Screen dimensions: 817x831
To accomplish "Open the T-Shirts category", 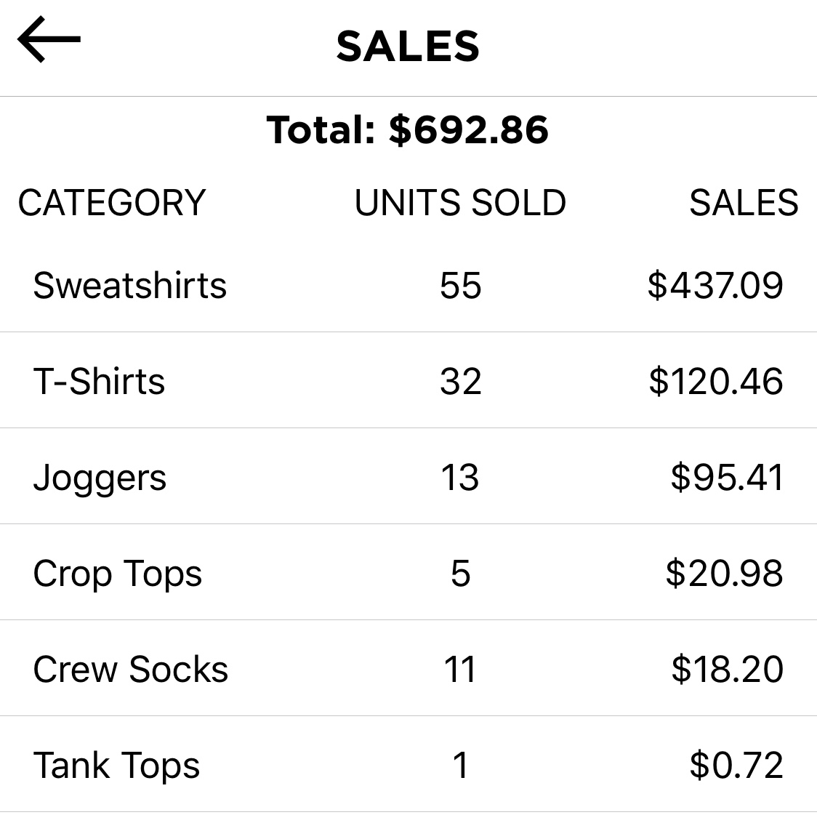I will point(99,381).
